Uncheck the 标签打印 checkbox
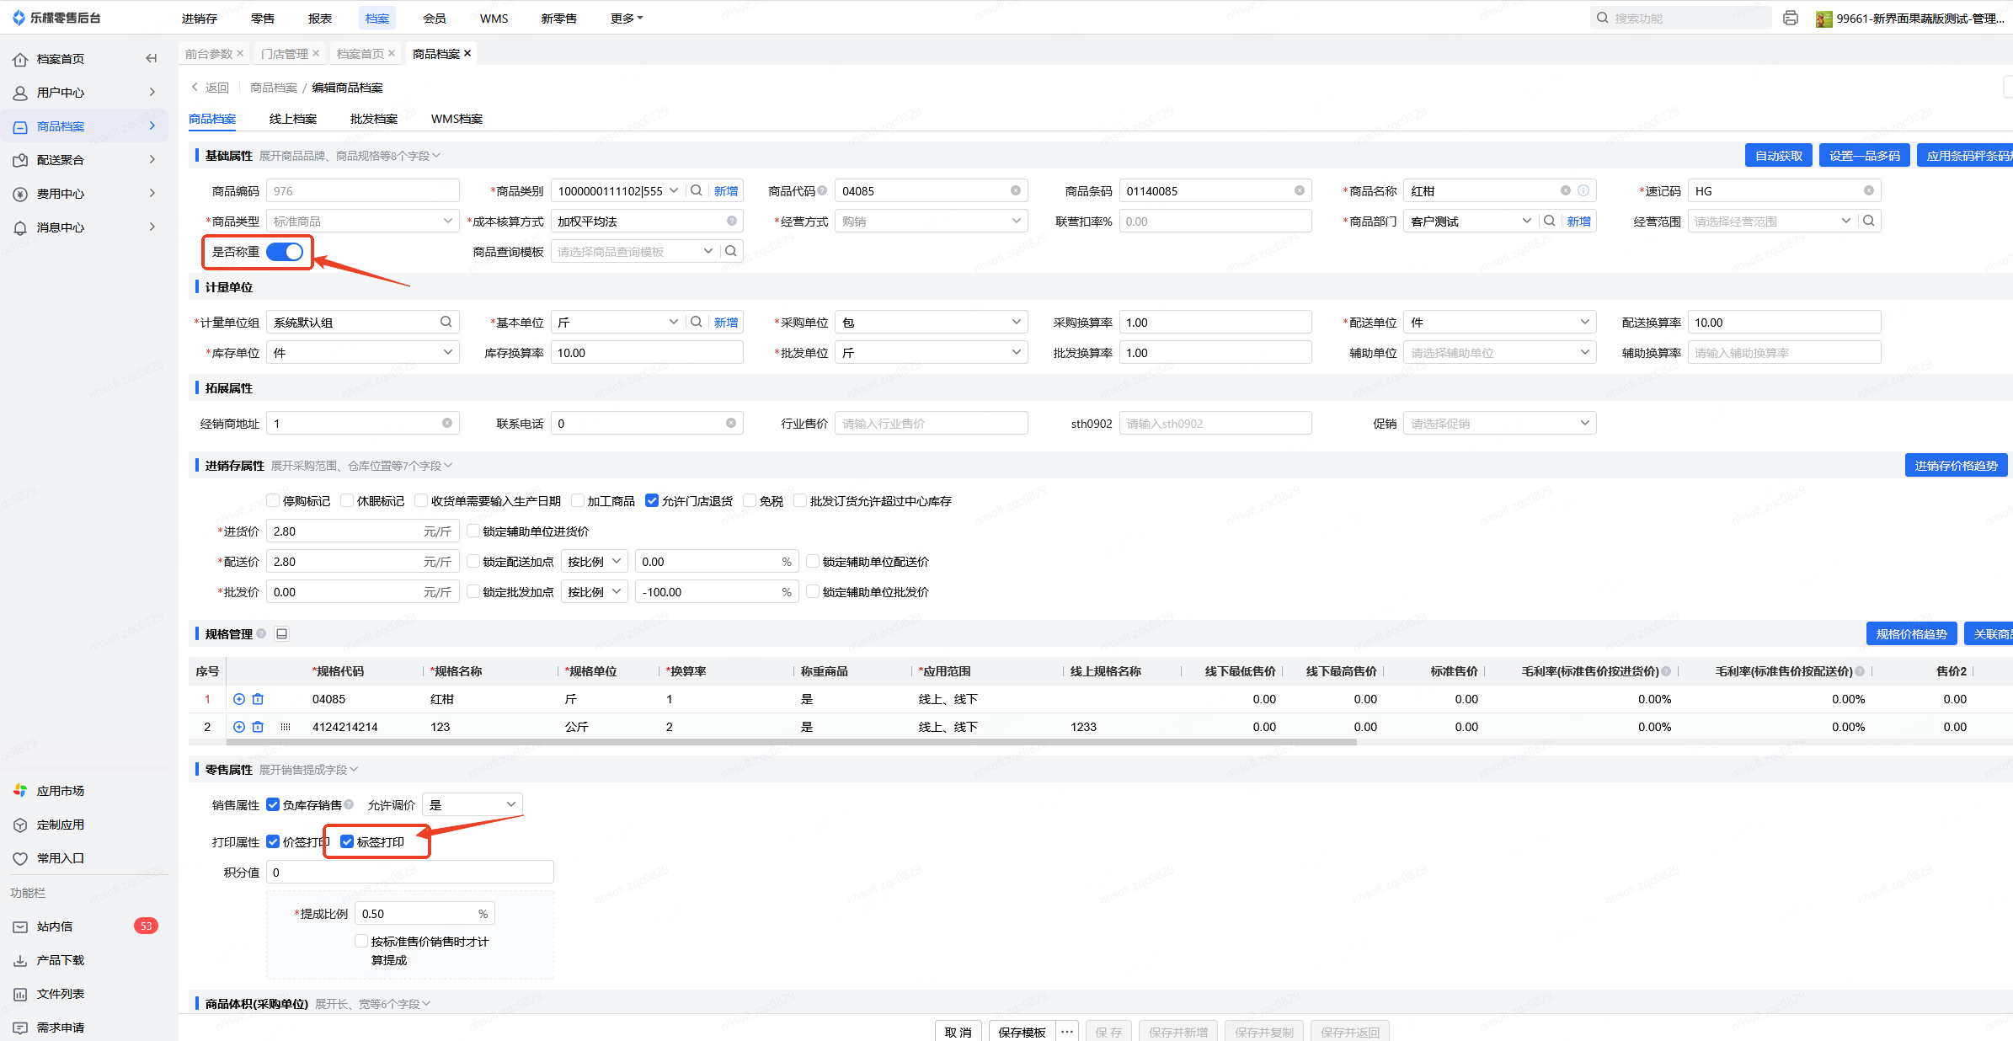 [x=347, y=841]
